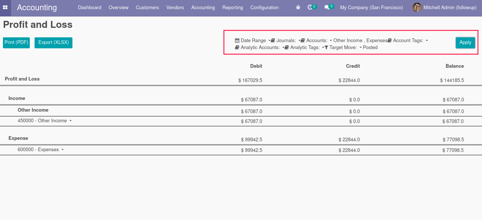Click the $ 144185.5 balance total
The height and width of the screenshot is (220, 482).
click(452, 80)
